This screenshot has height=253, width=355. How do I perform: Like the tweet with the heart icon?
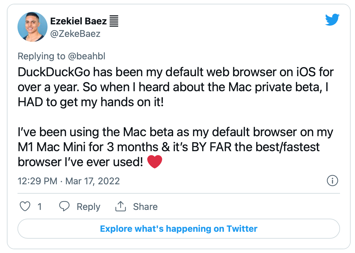25,206
